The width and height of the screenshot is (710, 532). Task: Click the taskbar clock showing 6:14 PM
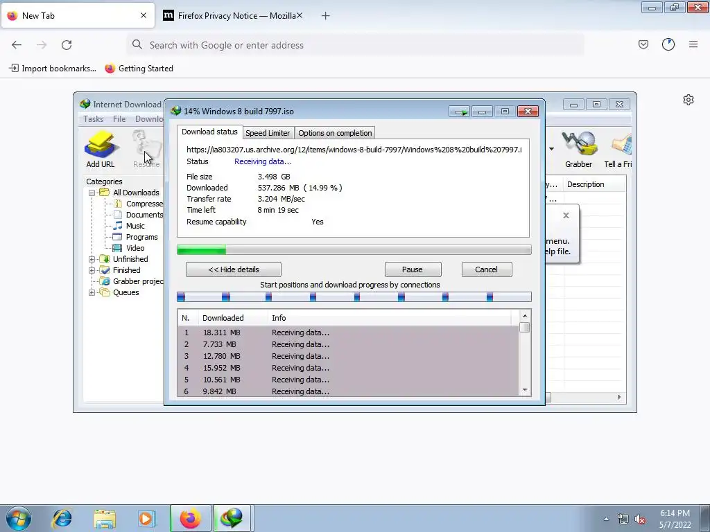[x=675, y=519]
